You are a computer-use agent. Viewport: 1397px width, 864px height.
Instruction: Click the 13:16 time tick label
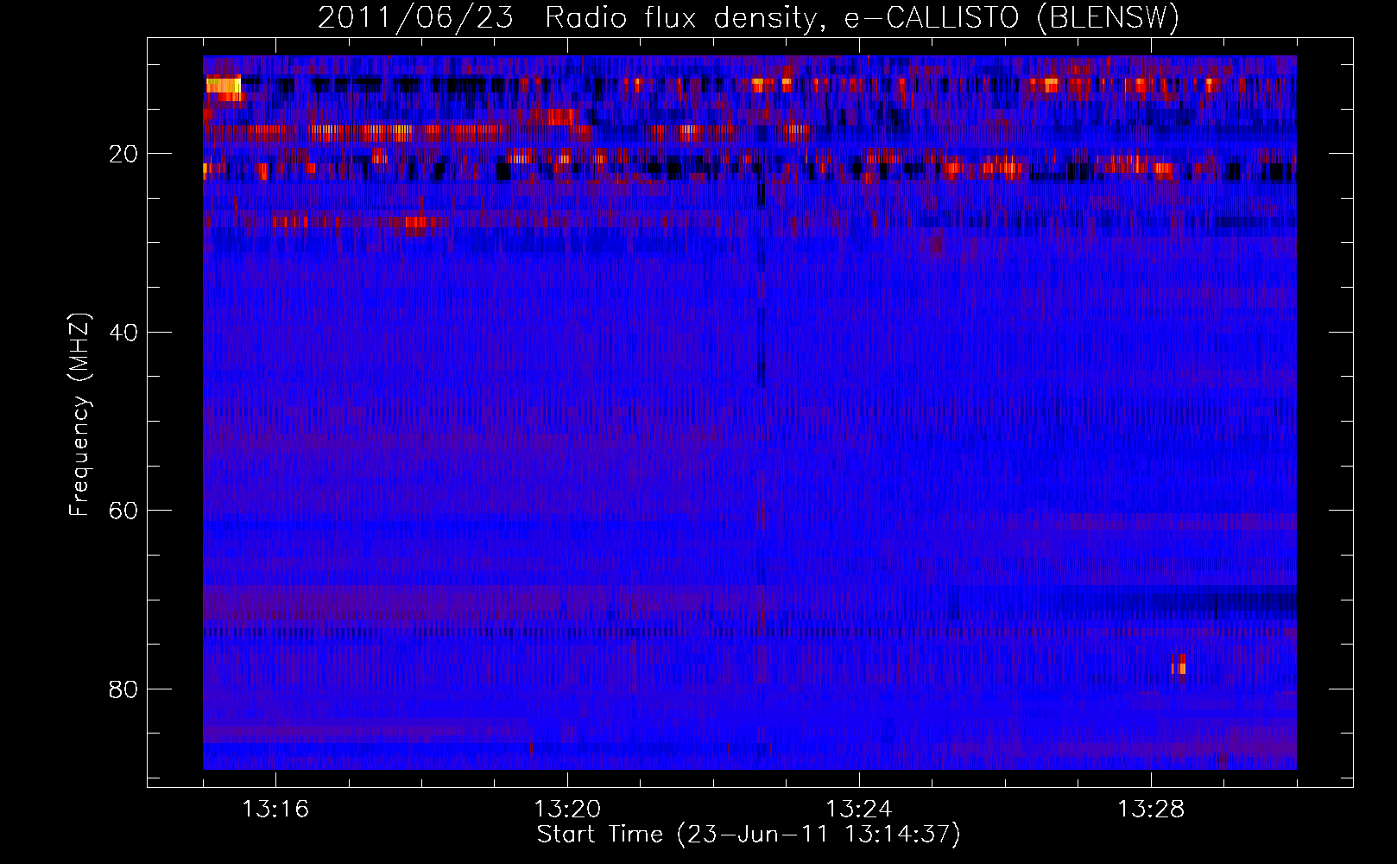click(x=275, y=810)
